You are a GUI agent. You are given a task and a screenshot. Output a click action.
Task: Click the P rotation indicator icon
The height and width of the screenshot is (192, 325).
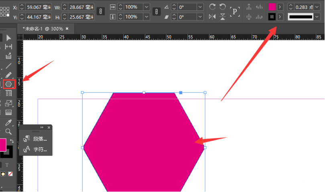[x=235, y=12]
